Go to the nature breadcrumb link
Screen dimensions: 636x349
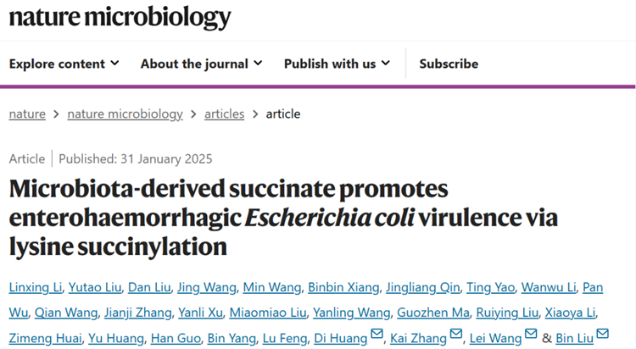tap(27, 114)
